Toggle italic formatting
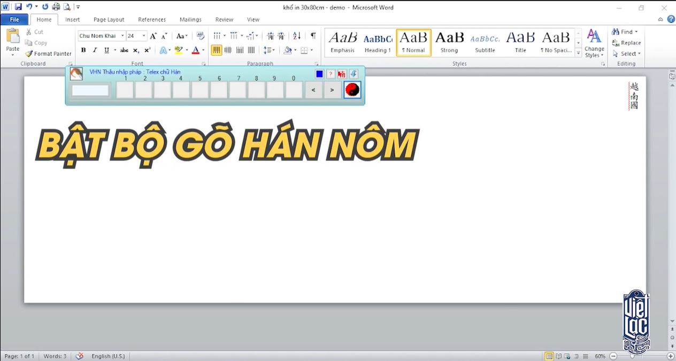 click(x=95, y=50)
